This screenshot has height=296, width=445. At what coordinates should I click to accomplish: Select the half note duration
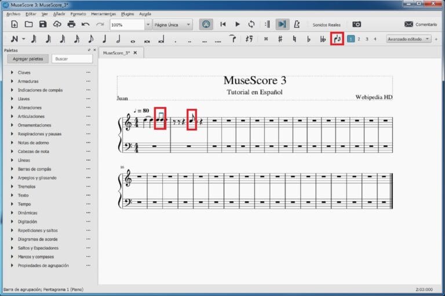(118, 39)
